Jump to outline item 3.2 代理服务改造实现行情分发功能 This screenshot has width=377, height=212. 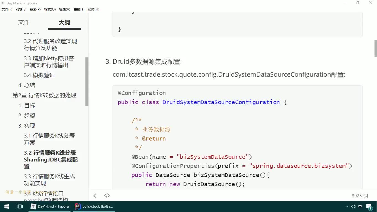(x=51, y=45)
